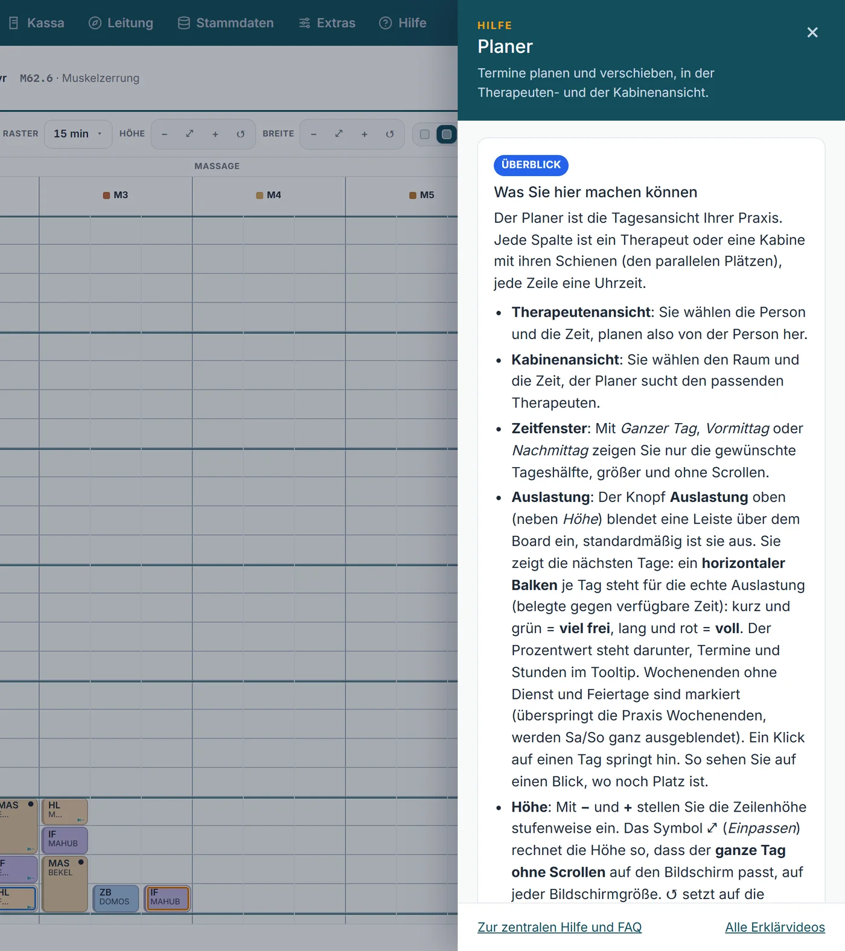This screenshot has width=845, height=951.
Task: Open the Hilfe menu
Action: point(403,23)
